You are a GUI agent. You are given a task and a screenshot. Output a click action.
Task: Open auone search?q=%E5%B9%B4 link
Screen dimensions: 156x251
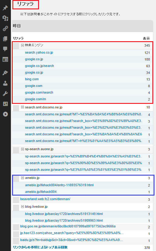[83, 156]
